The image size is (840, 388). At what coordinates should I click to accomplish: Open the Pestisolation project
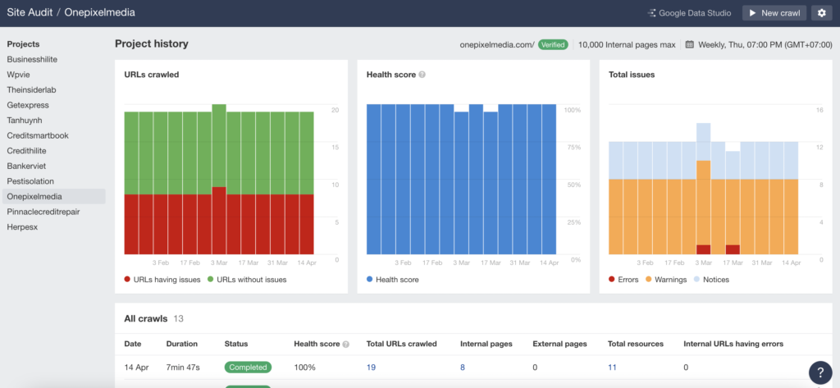[30, 181]
